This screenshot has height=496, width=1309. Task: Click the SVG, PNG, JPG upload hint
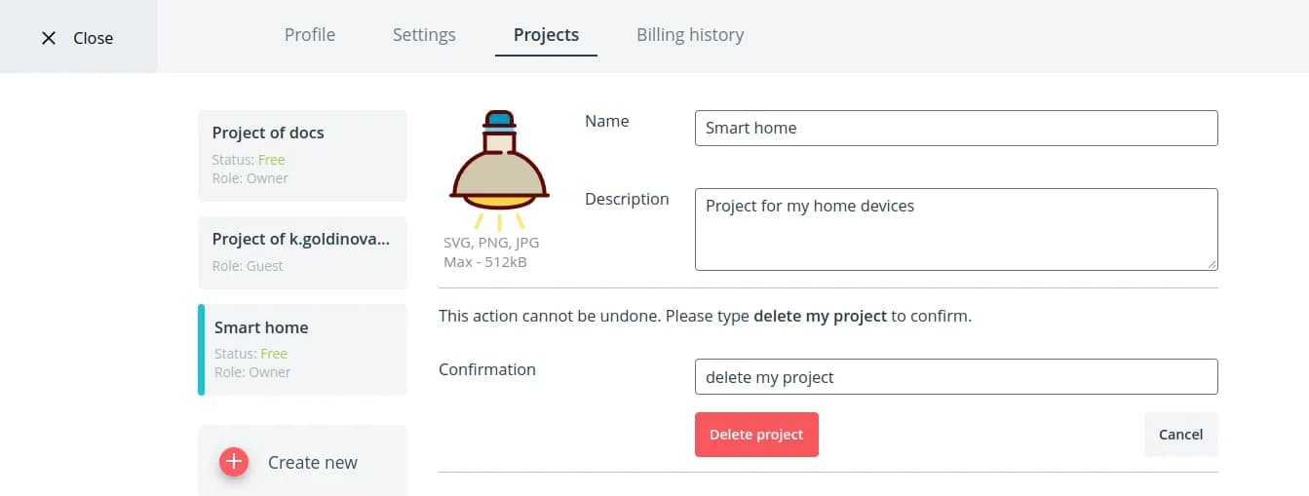(491, 243)
